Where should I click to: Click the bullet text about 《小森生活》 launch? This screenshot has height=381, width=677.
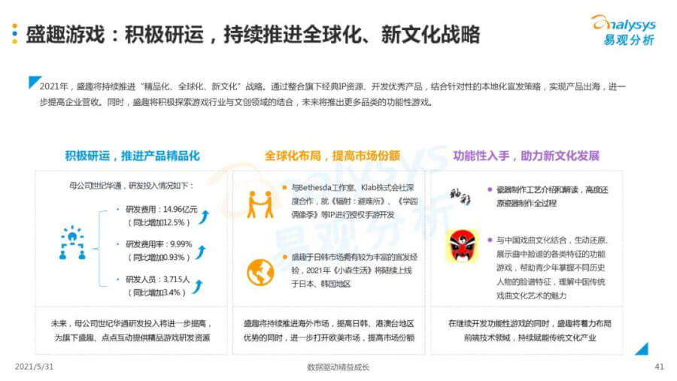coord(354,271)
